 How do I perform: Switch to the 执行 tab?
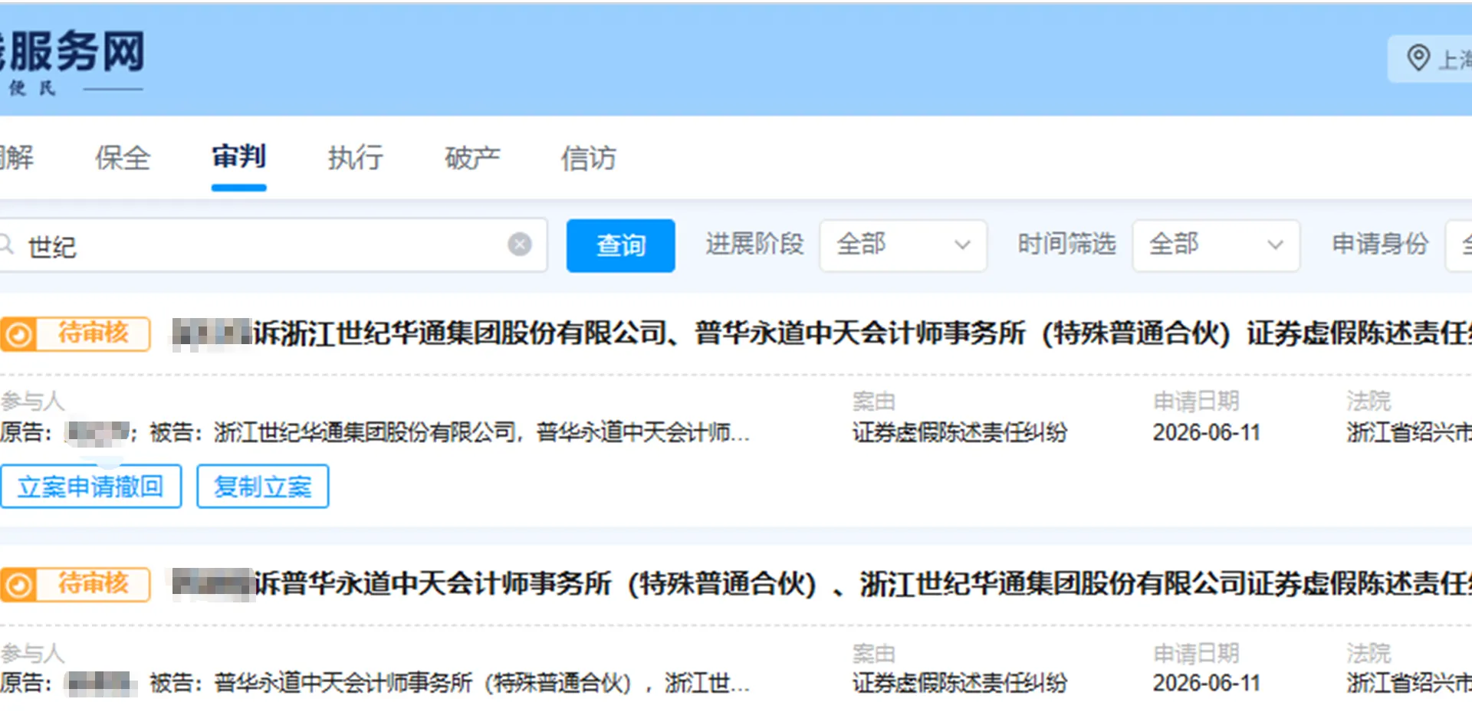(x=356, y=158)
